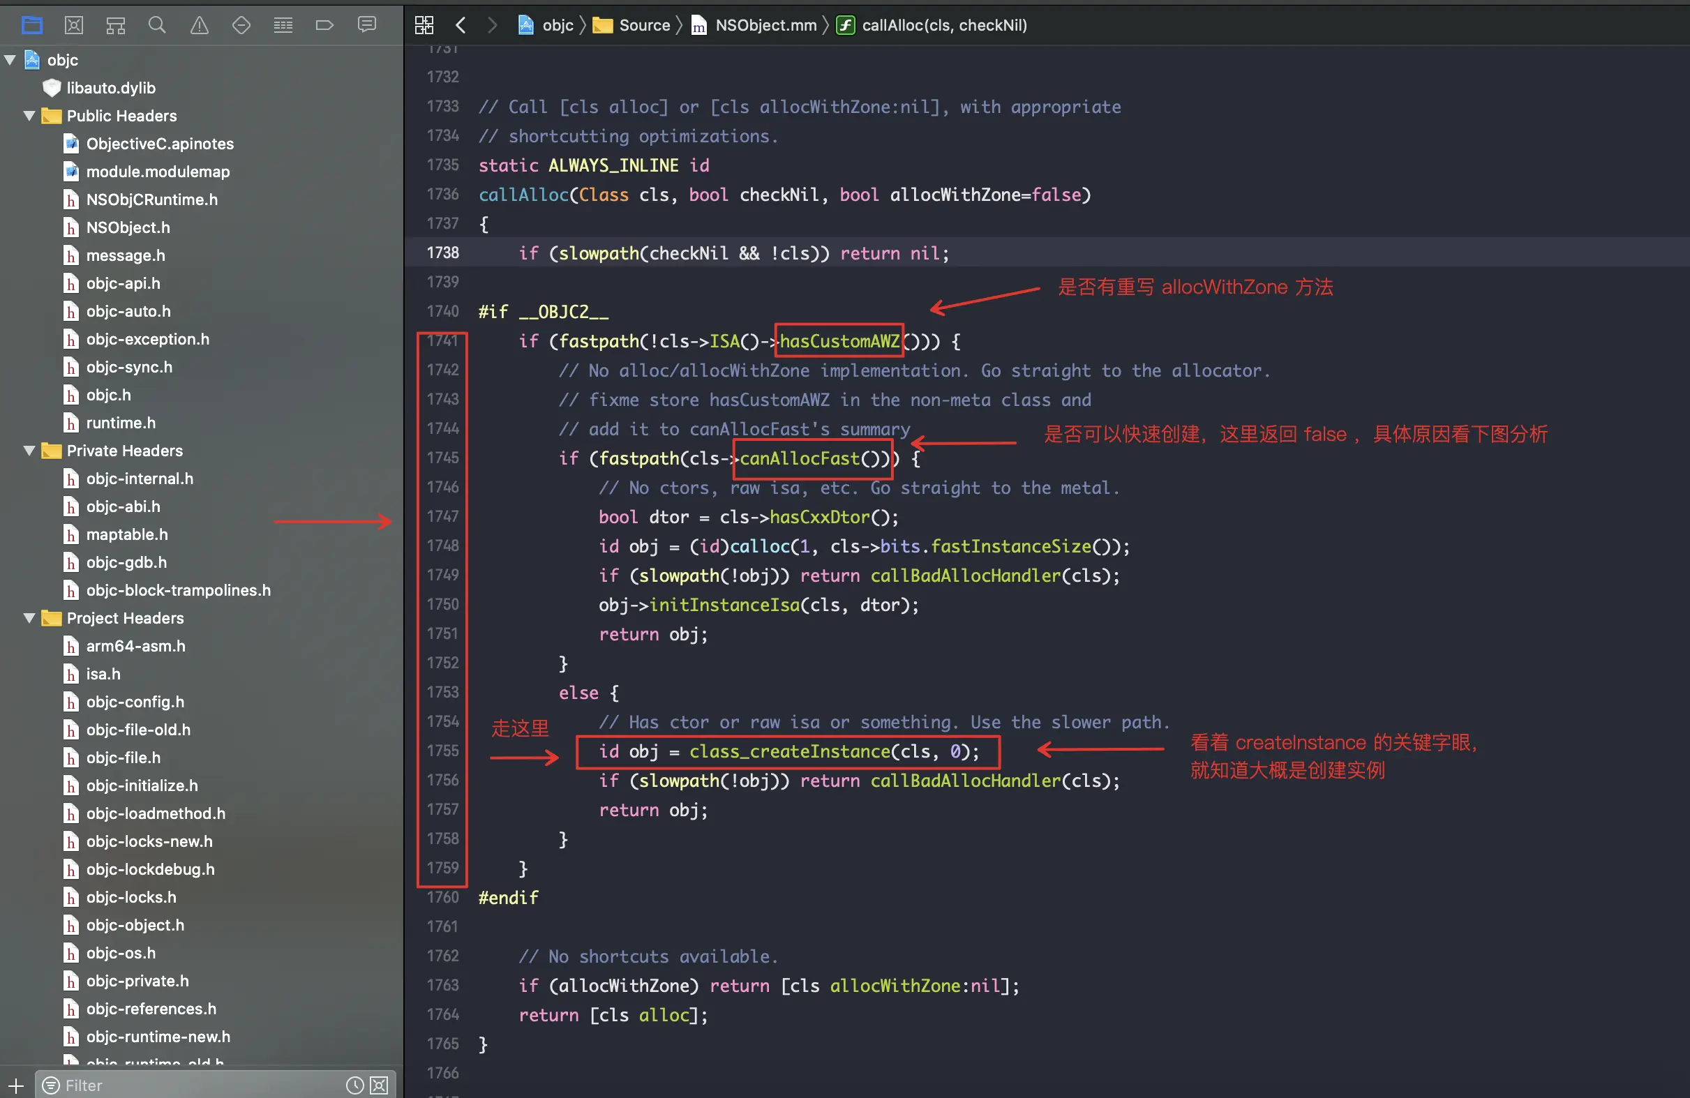
Task: Open the Debug navigator icon
Action: coord(283,26)
